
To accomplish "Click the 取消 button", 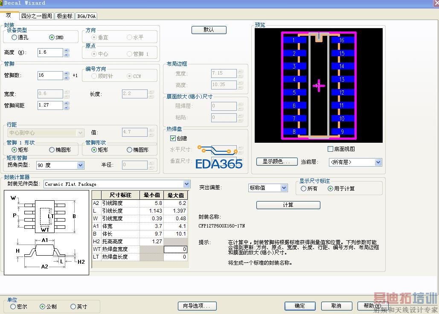I will coord(337,306).
